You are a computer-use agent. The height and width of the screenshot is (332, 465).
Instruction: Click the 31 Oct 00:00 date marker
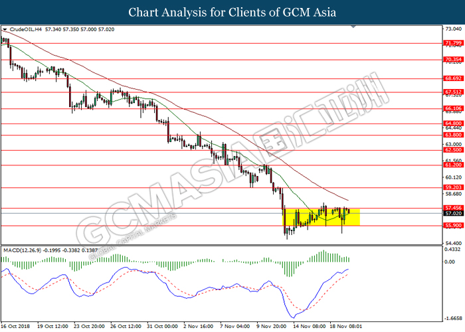pyautogui.click(x=163, y=327)
